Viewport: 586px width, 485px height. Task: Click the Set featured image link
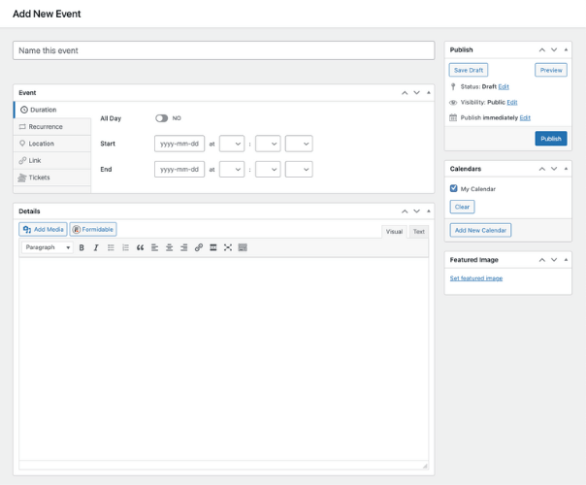tap(476, 278)
